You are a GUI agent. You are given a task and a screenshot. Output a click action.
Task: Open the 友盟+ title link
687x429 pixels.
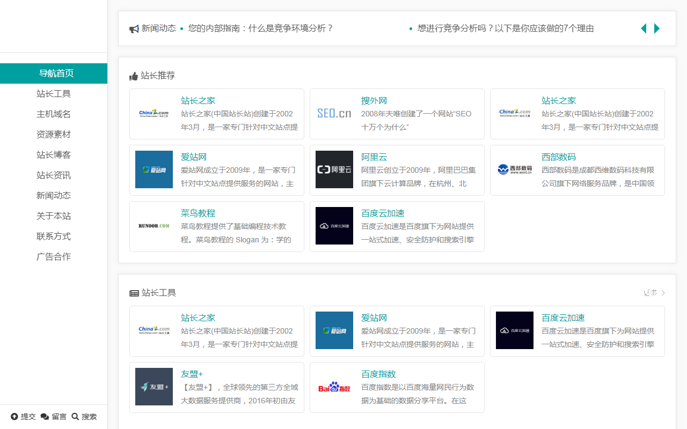click(x=192, y=374)
